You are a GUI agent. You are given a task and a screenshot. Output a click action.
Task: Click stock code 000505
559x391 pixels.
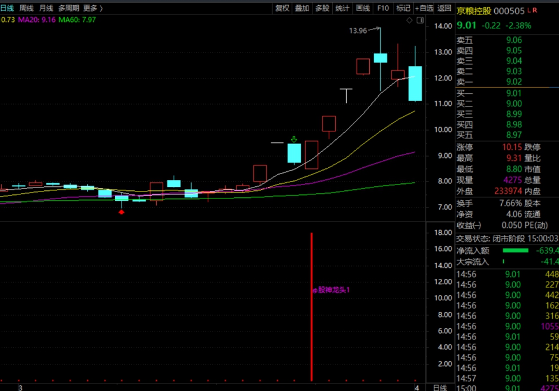coord(509,11)
